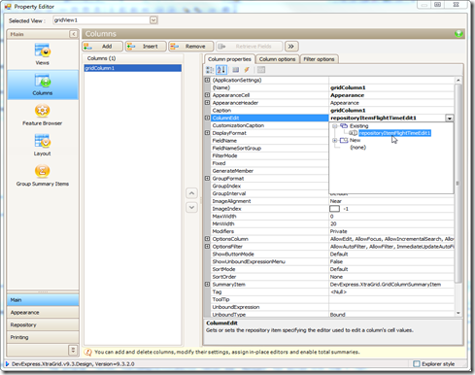Expand the (ApplicationSettings) property
Screen dimensions: 475x375
tap(207, 80)
